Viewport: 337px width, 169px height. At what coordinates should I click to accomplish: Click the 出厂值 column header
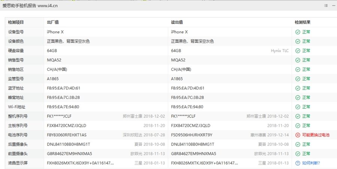click(53, 22)
